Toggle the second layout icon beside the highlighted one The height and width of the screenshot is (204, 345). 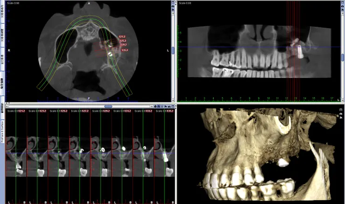(162, 106)
